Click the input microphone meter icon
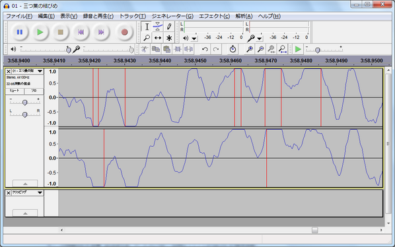 250,38
